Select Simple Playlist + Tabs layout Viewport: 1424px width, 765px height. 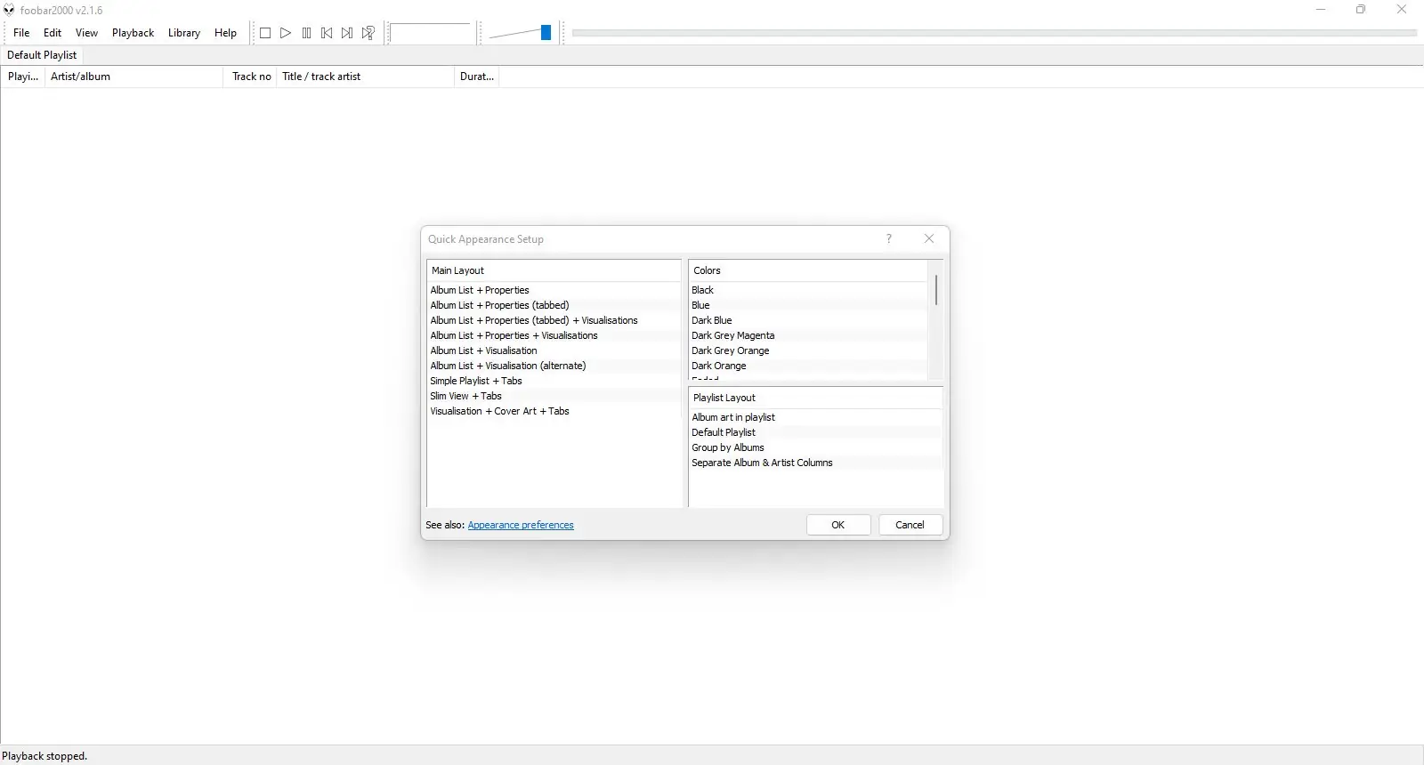coord(554,381)
